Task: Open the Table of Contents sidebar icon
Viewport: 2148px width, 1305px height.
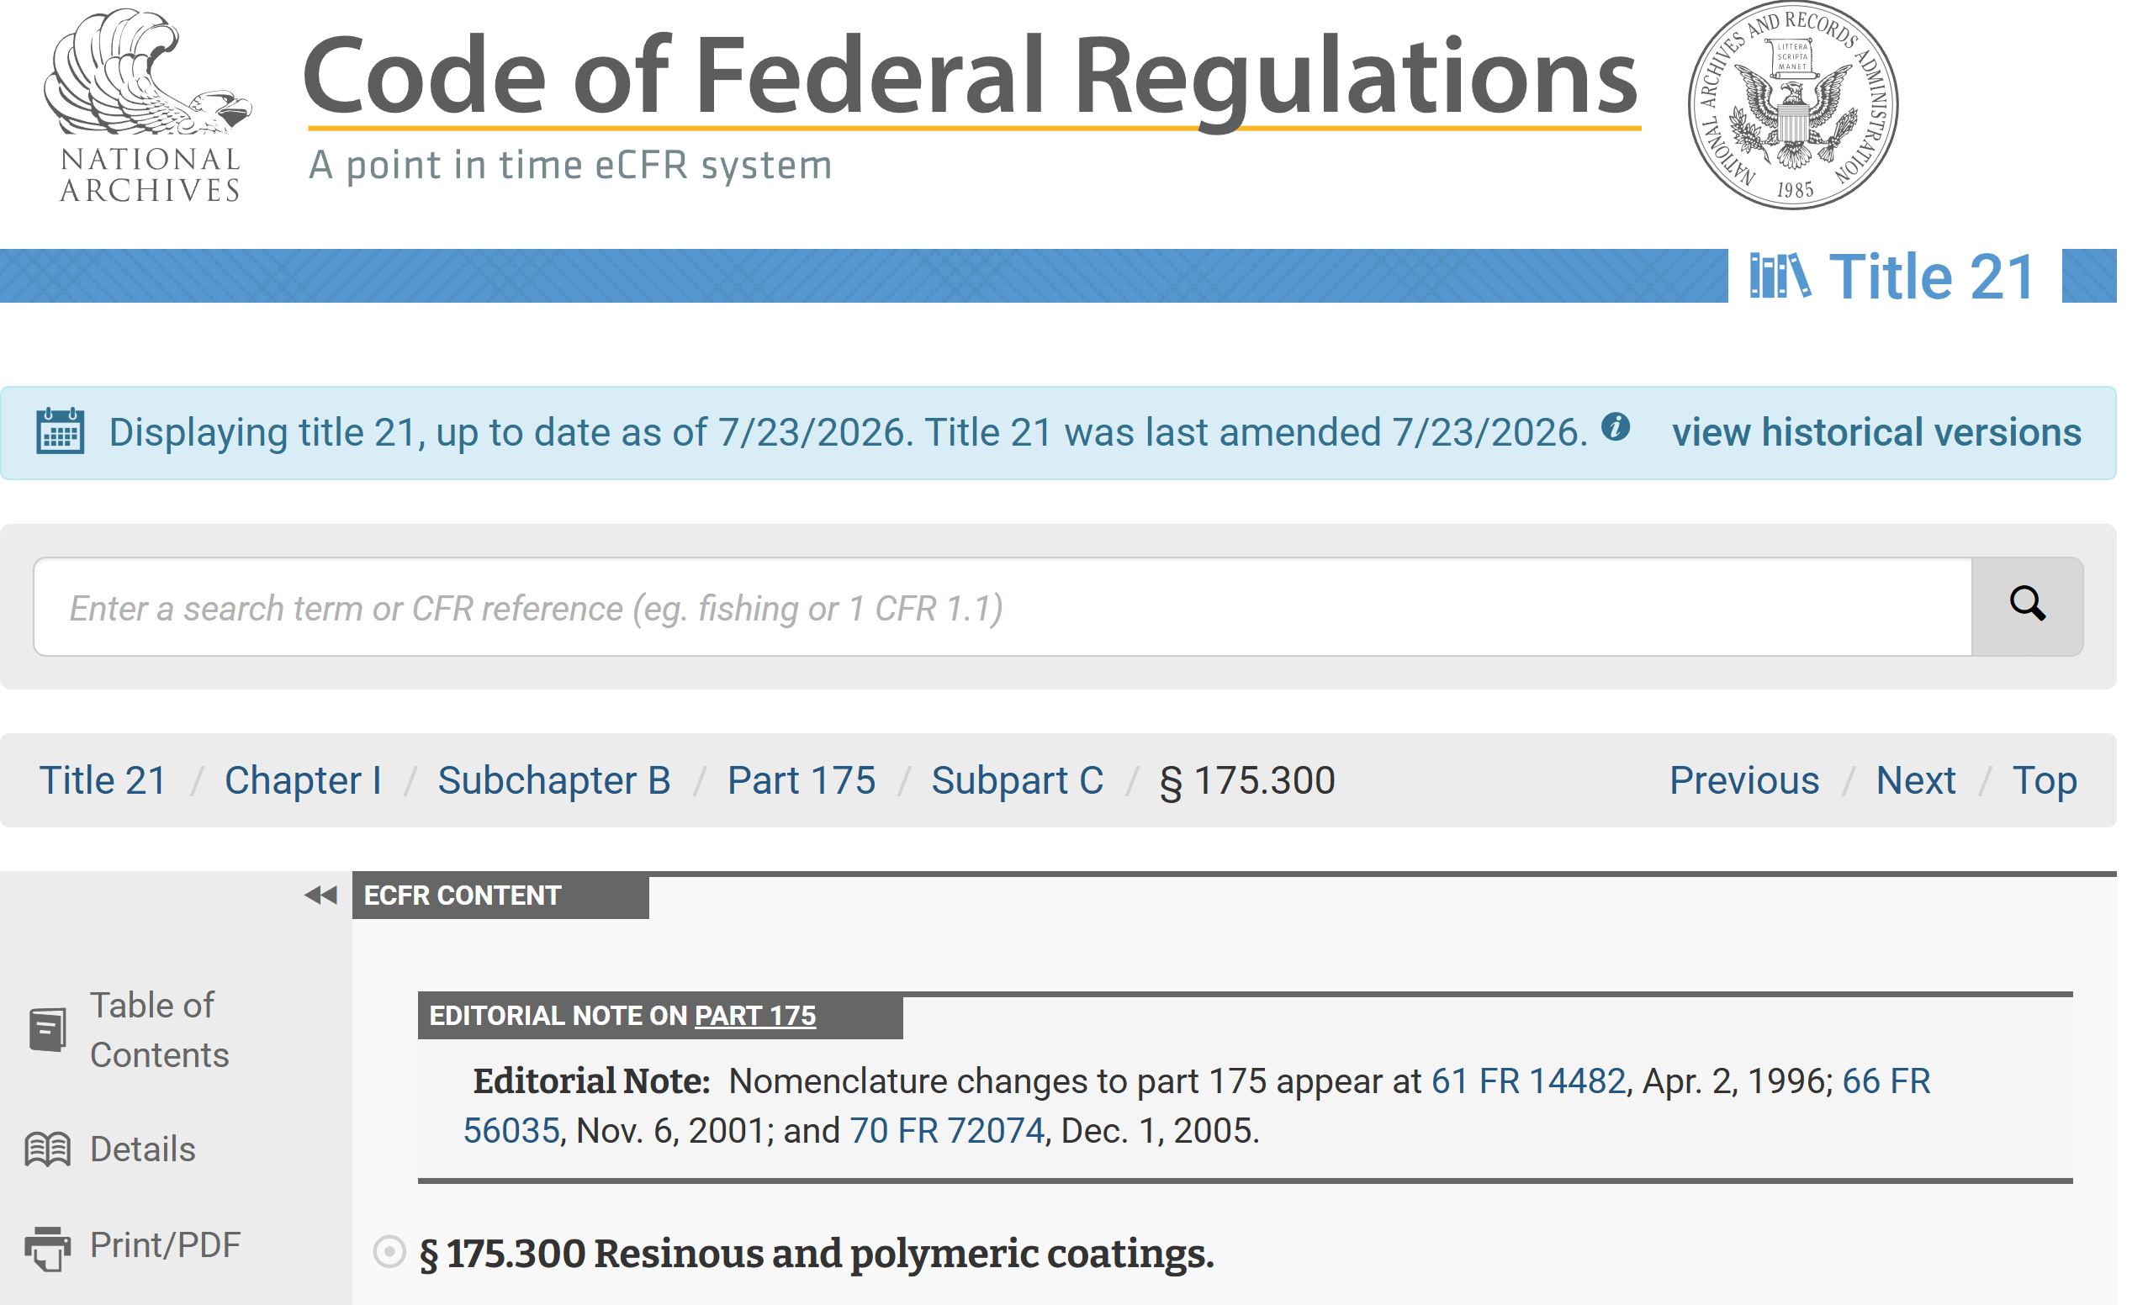Action: coord(47,1029)
